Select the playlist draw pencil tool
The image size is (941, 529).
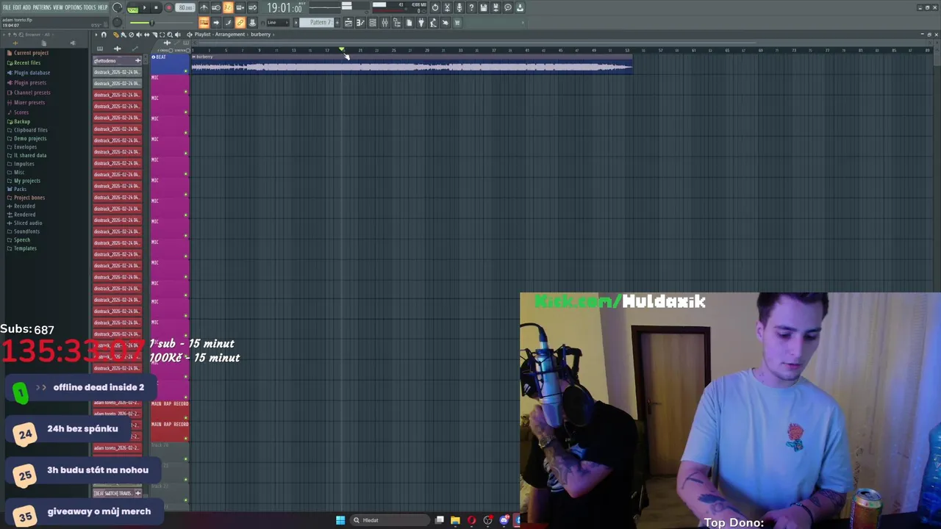click(x=115, y=35)
